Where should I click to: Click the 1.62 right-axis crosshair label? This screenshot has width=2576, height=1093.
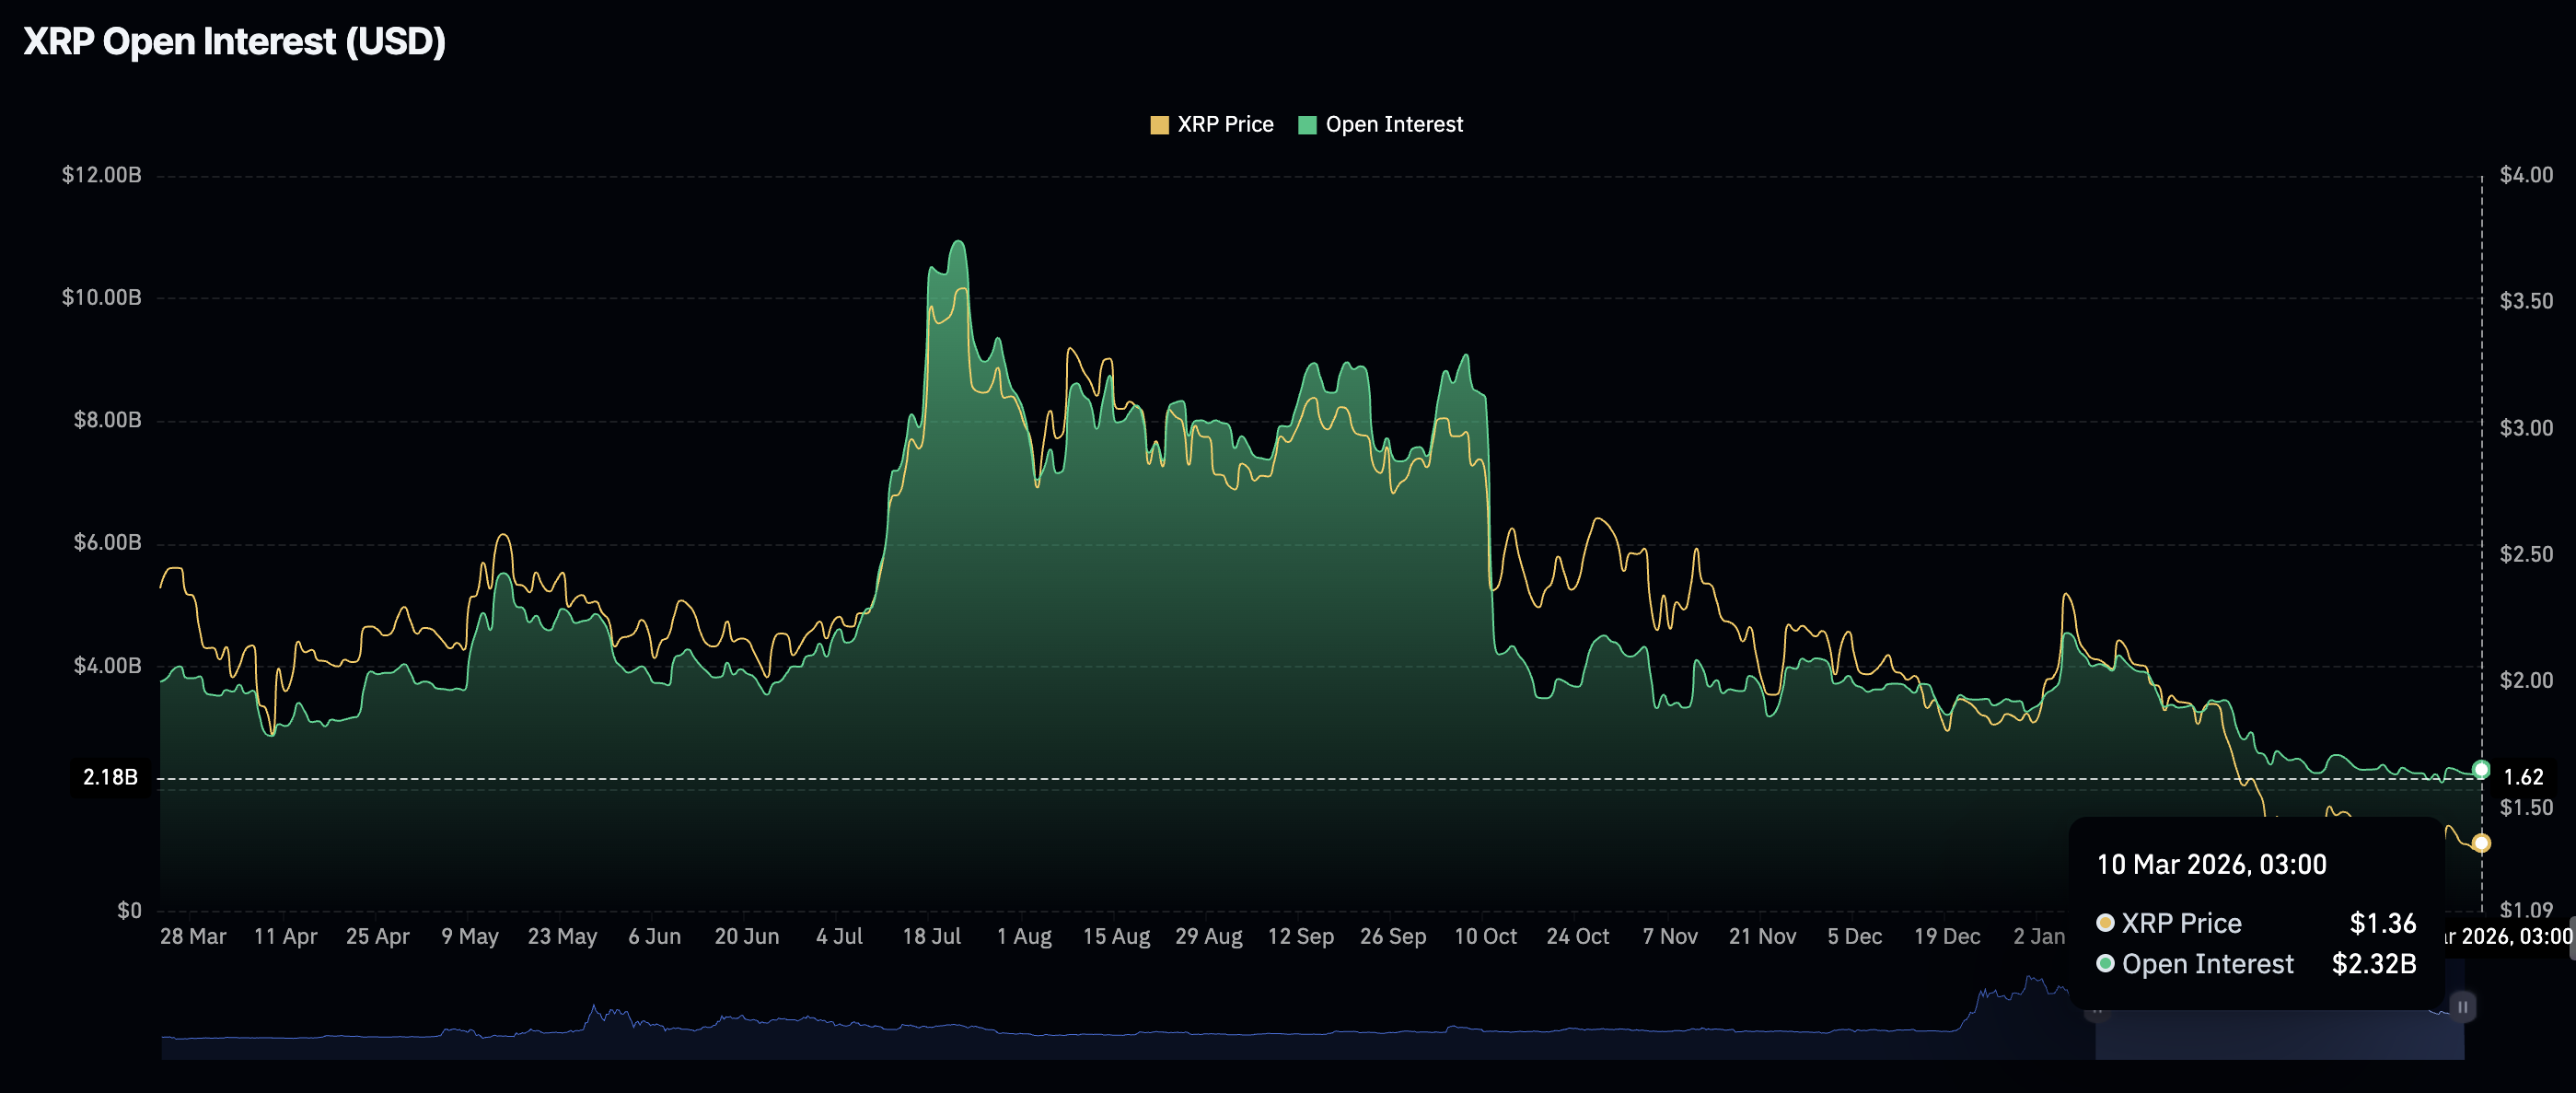click(2523, 777)
